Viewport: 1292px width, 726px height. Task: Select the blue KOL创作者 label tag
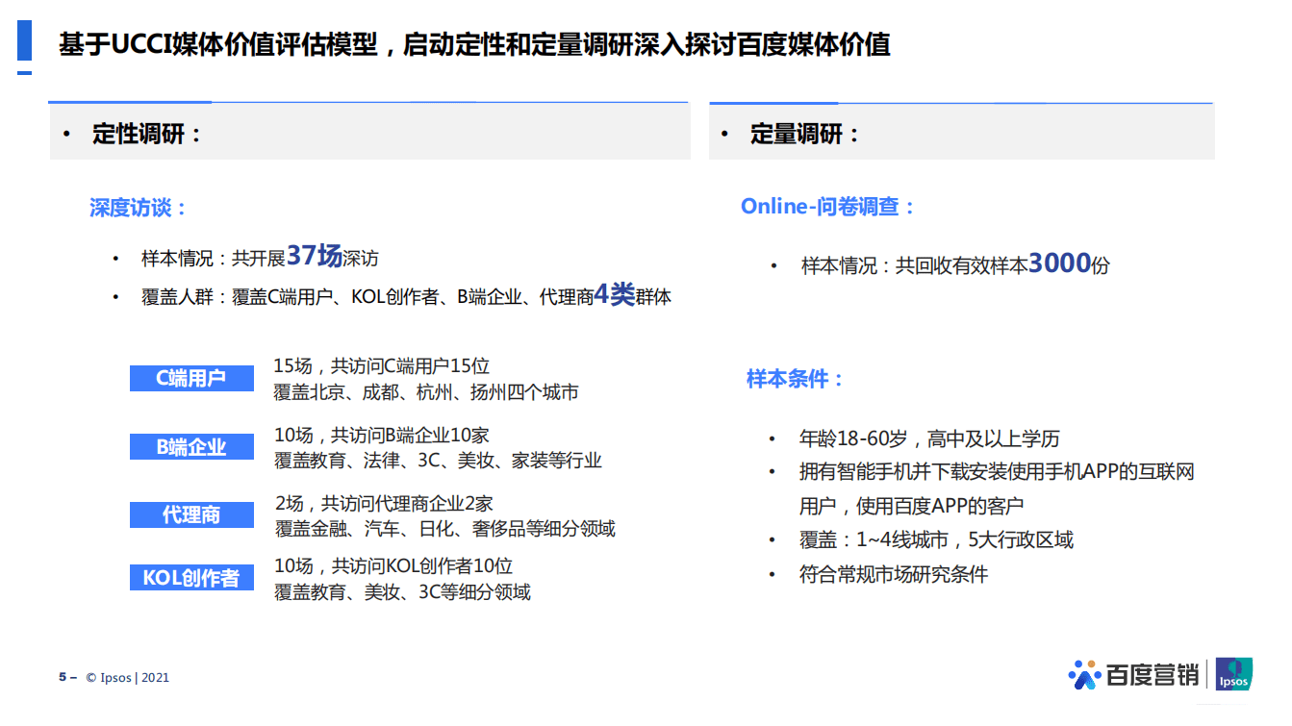point(190,577)
